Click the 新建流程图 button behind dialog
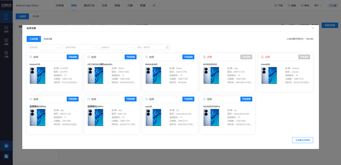 (330, 25)
